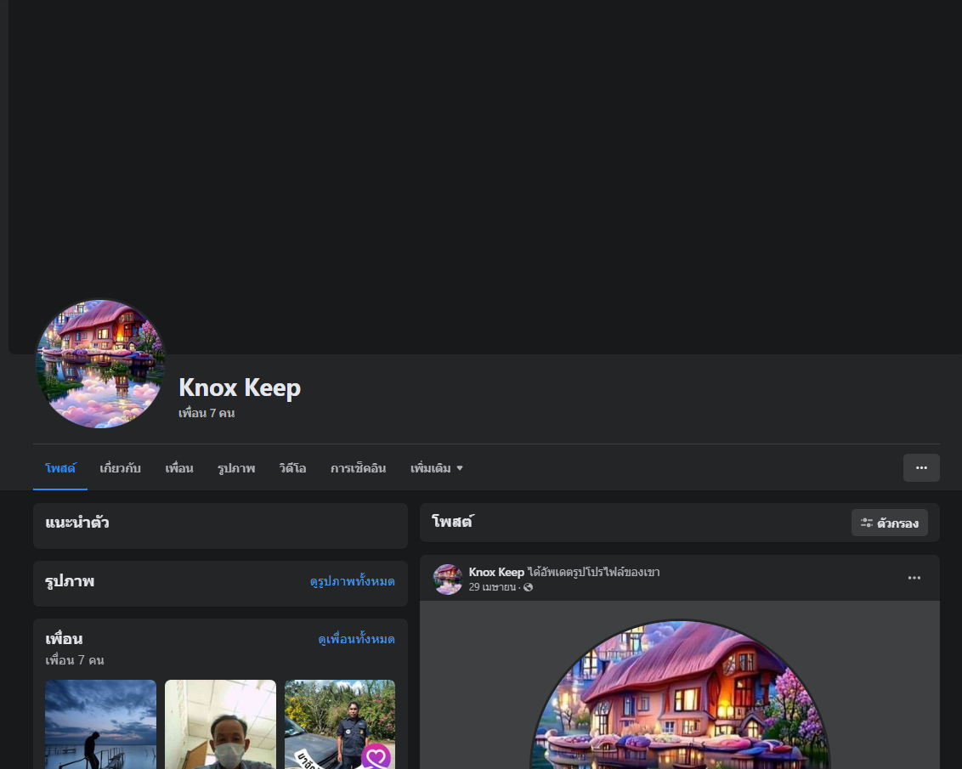This screenshot has width=962, height=769.
Task: Click the Knox Keep profile name heading
Action: pos(240,387)
